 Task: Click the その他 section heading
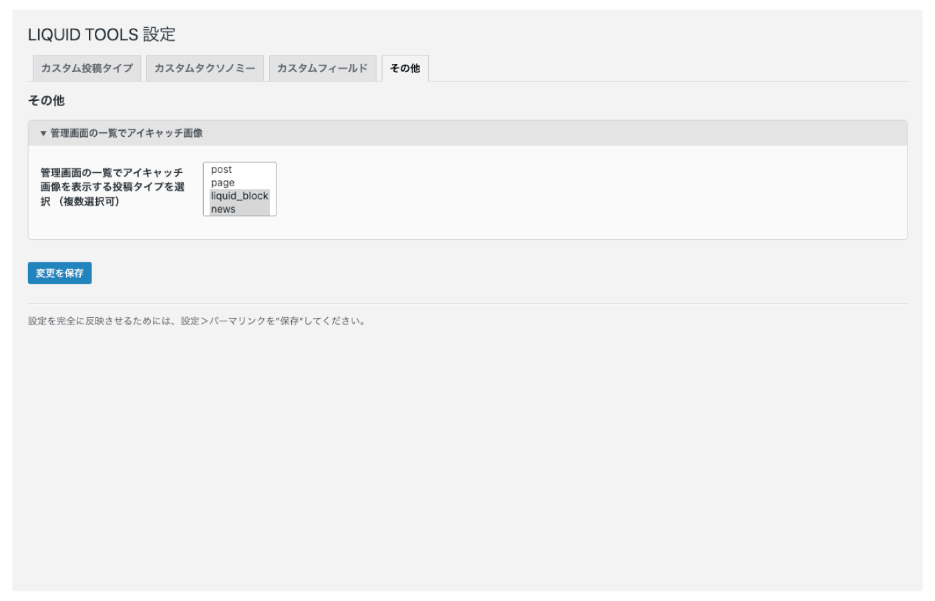(46, 101)
